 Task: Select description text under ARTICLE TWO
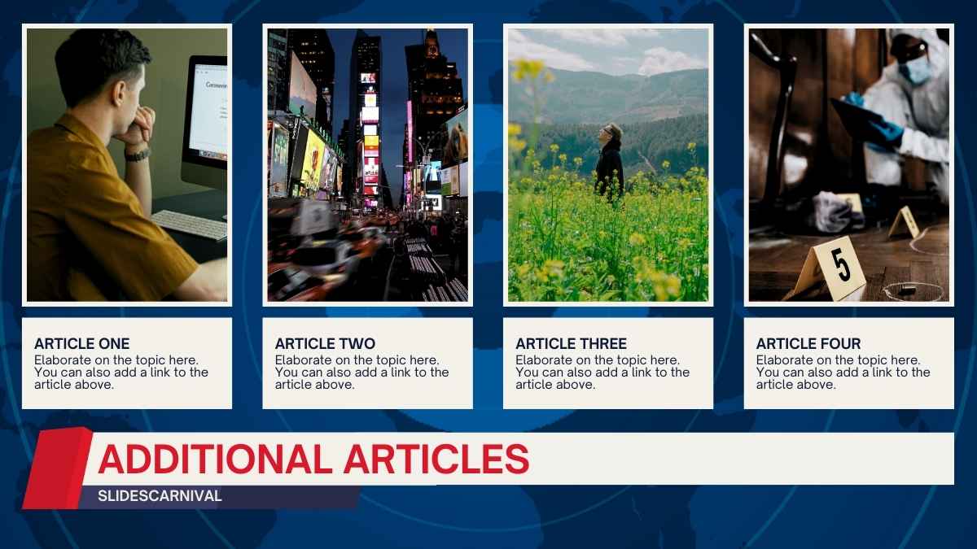click(x=362, y=372)
